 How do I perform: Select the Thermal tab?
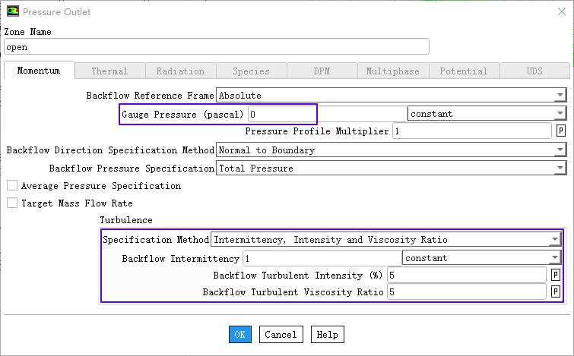(109, 71)
